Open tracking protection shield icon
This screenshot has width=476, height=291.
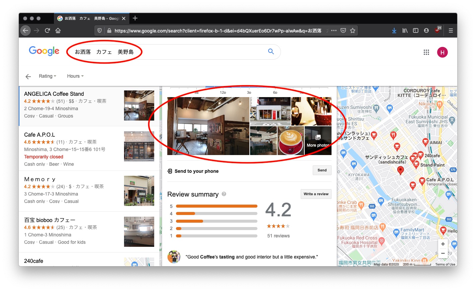pos(100,30)
